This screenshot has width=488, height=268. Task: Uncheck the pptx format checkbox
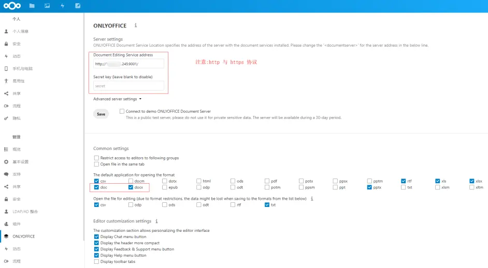pyautogui.click(x=369, y=187)
